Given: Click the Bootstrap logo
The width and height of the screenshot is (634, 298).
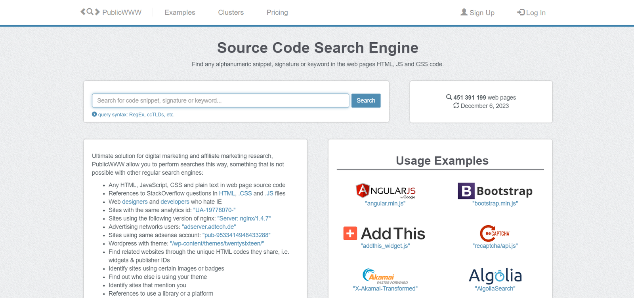Looking at the screenshot, I should 495,191.
